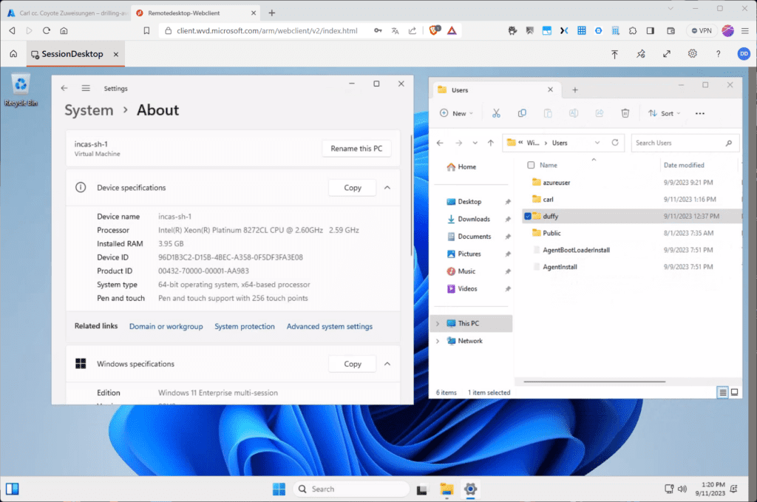Open Advanced system settings link
Viewport: 757px width, 502px height.
(329, 326)
